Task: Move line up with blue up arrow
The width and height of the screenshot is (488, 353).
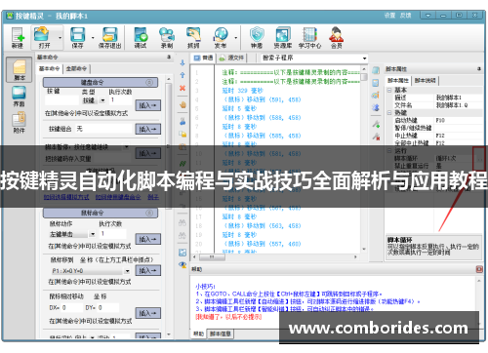Action: coord(183,75)
